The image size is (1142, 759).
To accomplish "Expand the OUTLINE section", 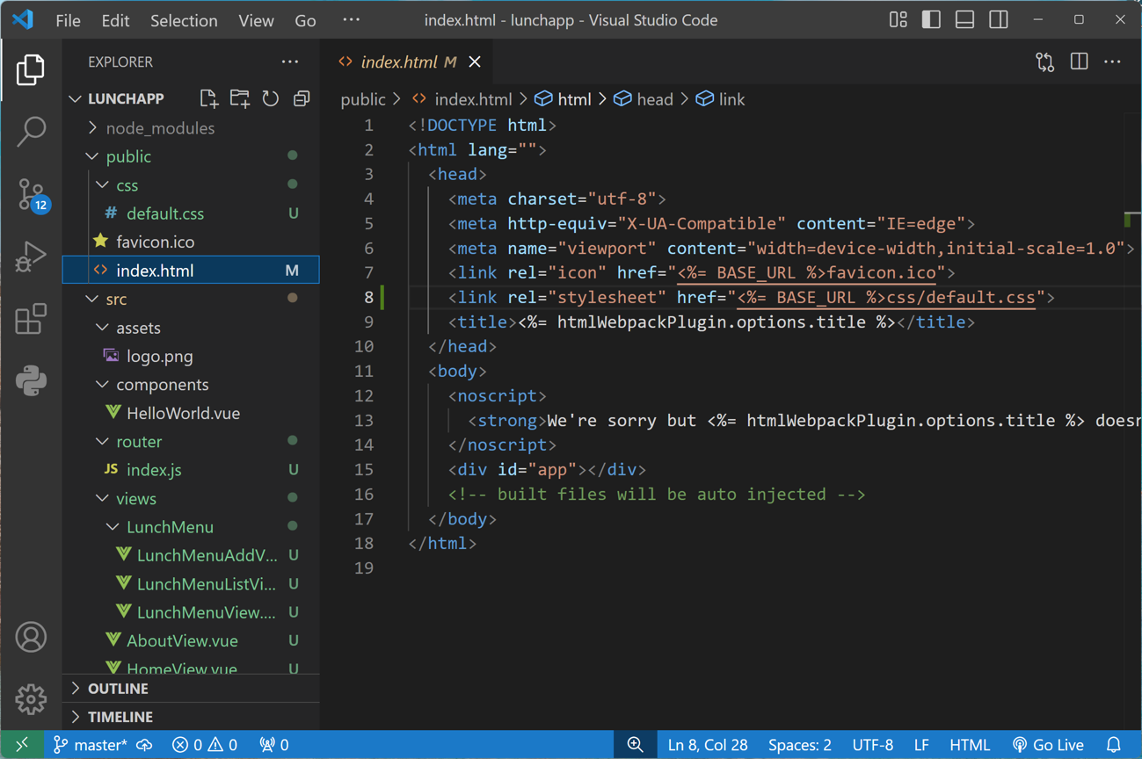I will (191, 689).
